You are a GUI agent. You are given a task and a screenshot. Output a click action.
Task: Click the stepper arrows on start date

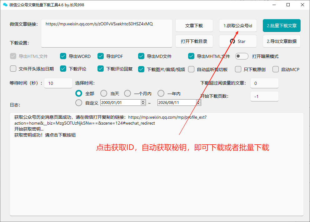point(143,103)
